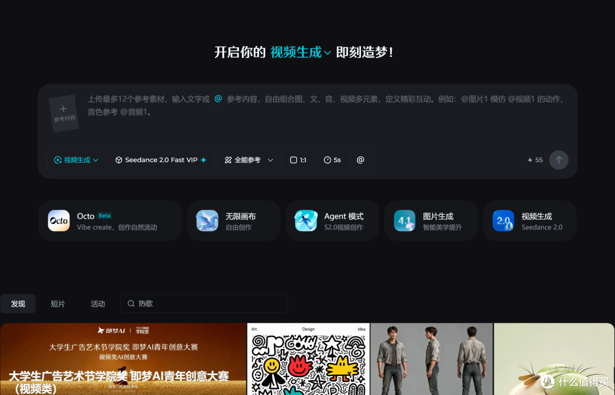Screen dimensions: 615x395
Task: Switch to the 活动 tab
Action: (98, 304)
